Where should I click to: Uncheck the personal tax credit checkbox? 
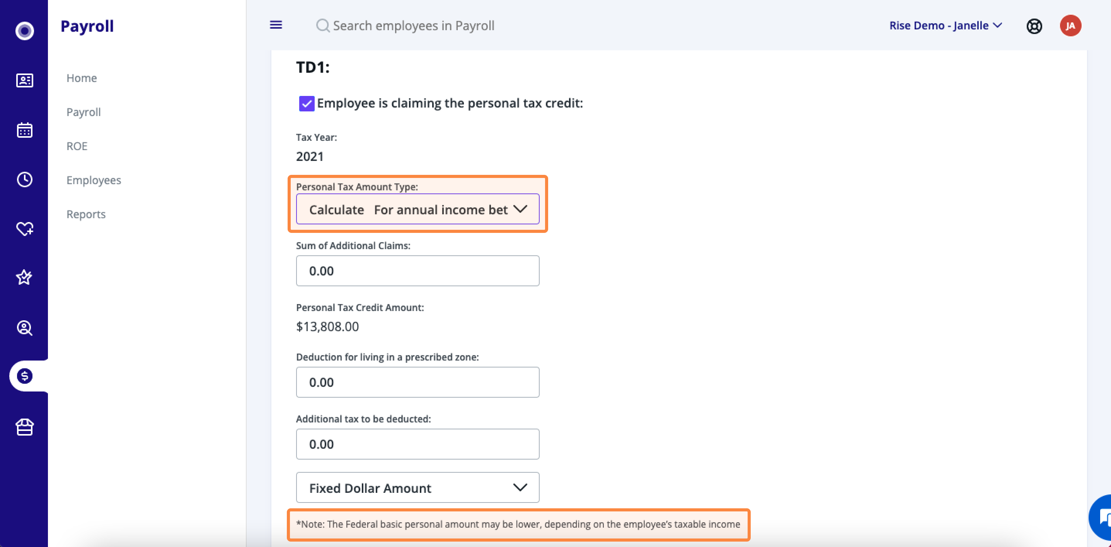pos(307,104)
